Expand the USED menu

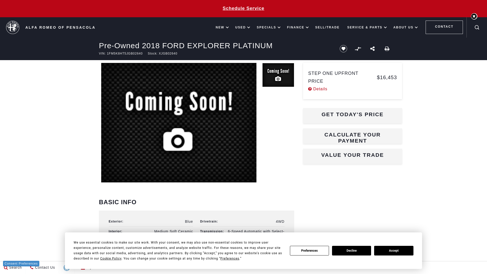(242, 27)
